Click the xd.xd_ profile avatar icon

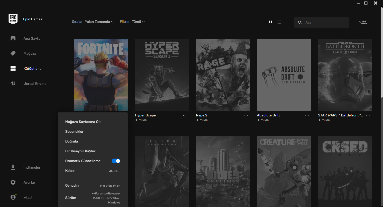click(13, 197)
